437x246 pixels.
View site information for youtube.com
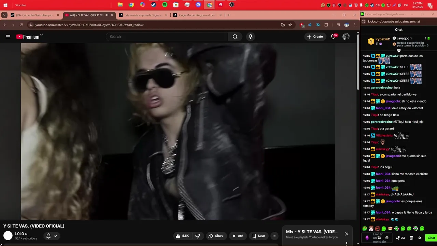(x=31, y=25)
